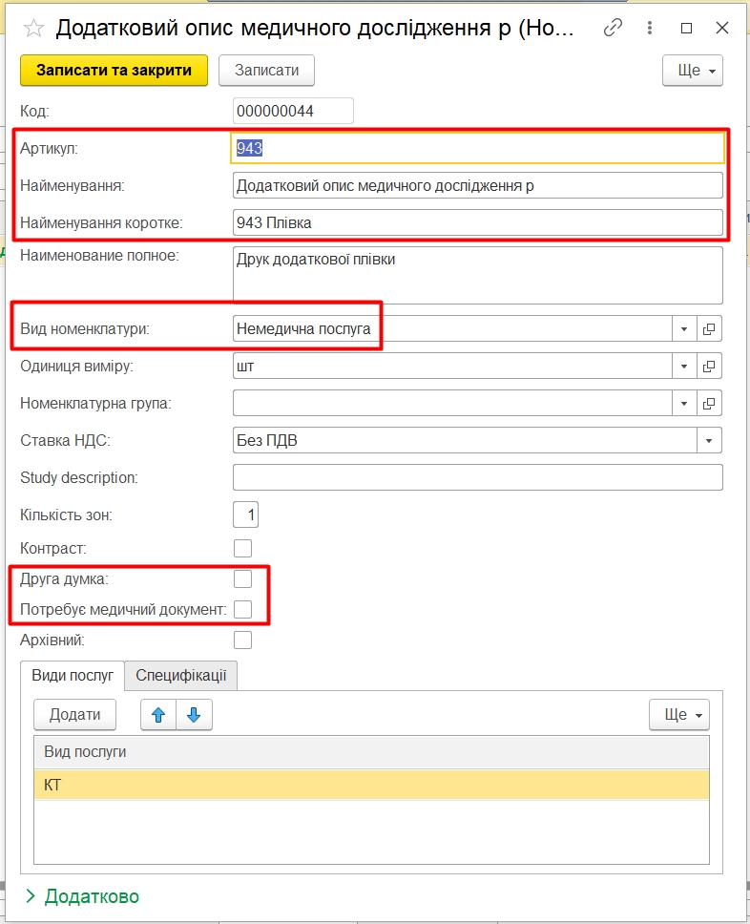Click the Study description input field

[x=477, y=477]
